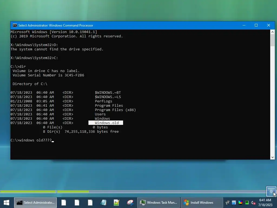Click the $WINDOWS.~BT directory entry

pyautogui.click(x=108, y=93)
